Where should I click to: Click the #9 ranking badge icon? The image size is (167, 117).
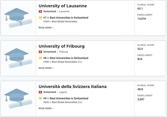coord(40,98)
